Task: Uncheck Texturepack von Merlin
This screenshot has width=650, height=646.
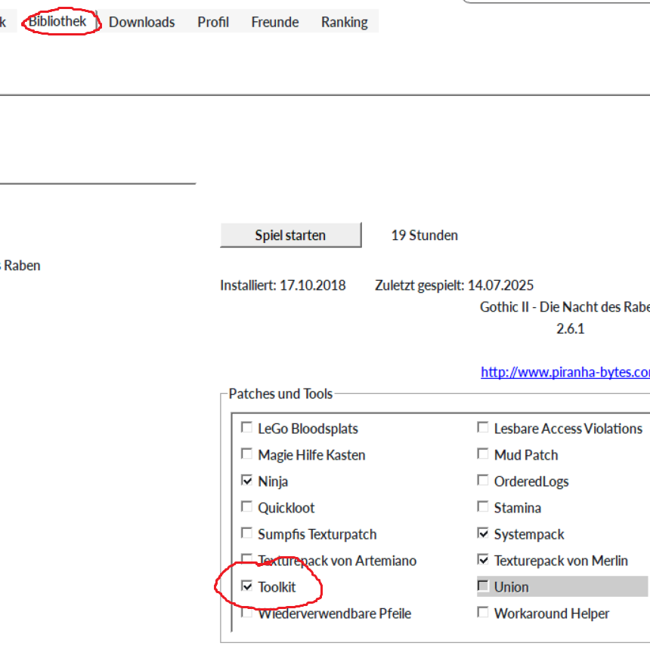Action: point(482,560)
